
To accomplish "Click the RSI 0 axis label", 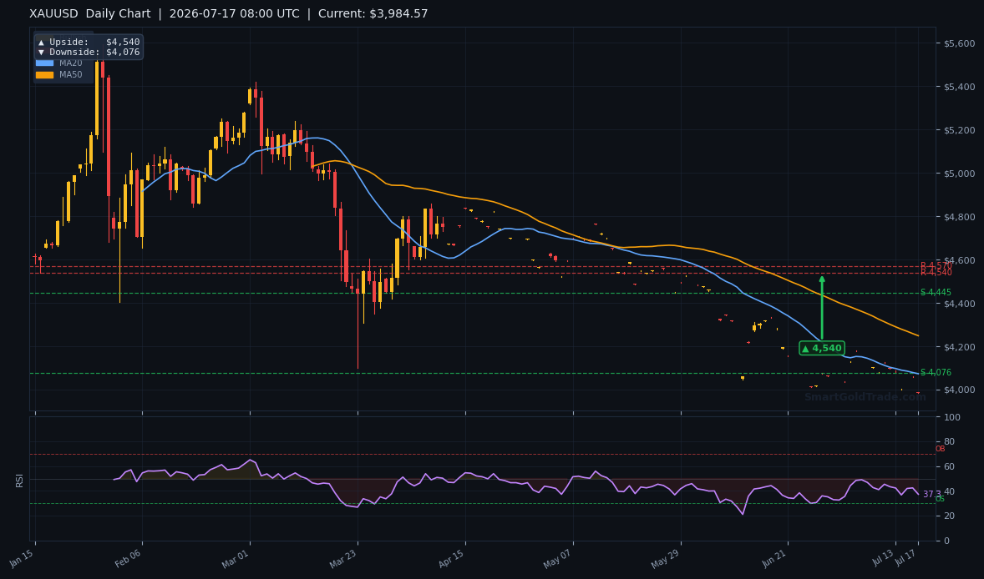I will pyautogui.click(x=946, y=541).
